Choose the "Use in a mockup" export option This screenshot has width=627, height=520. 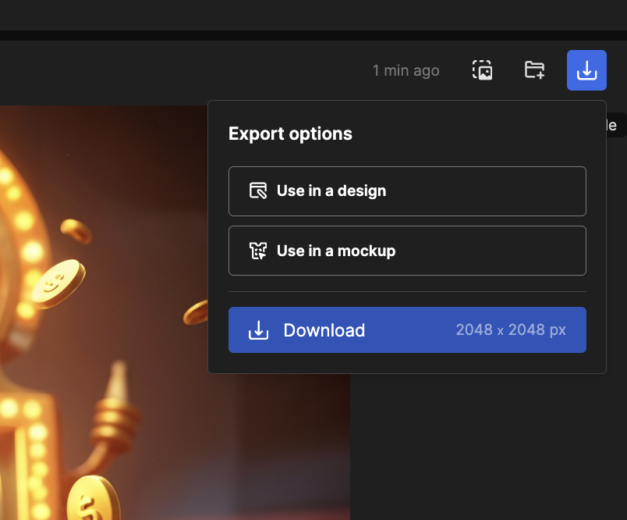[x=407, y=251]
